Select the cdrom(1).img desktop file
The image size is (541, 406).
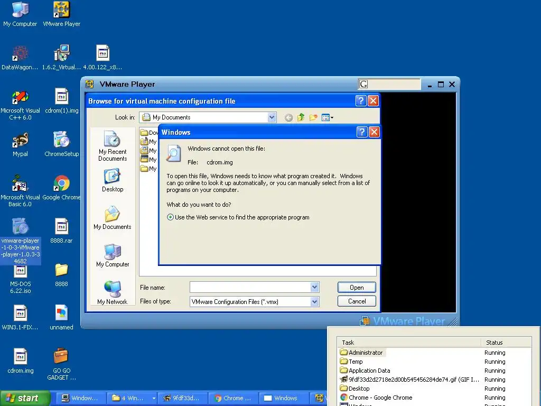point(61,101)
